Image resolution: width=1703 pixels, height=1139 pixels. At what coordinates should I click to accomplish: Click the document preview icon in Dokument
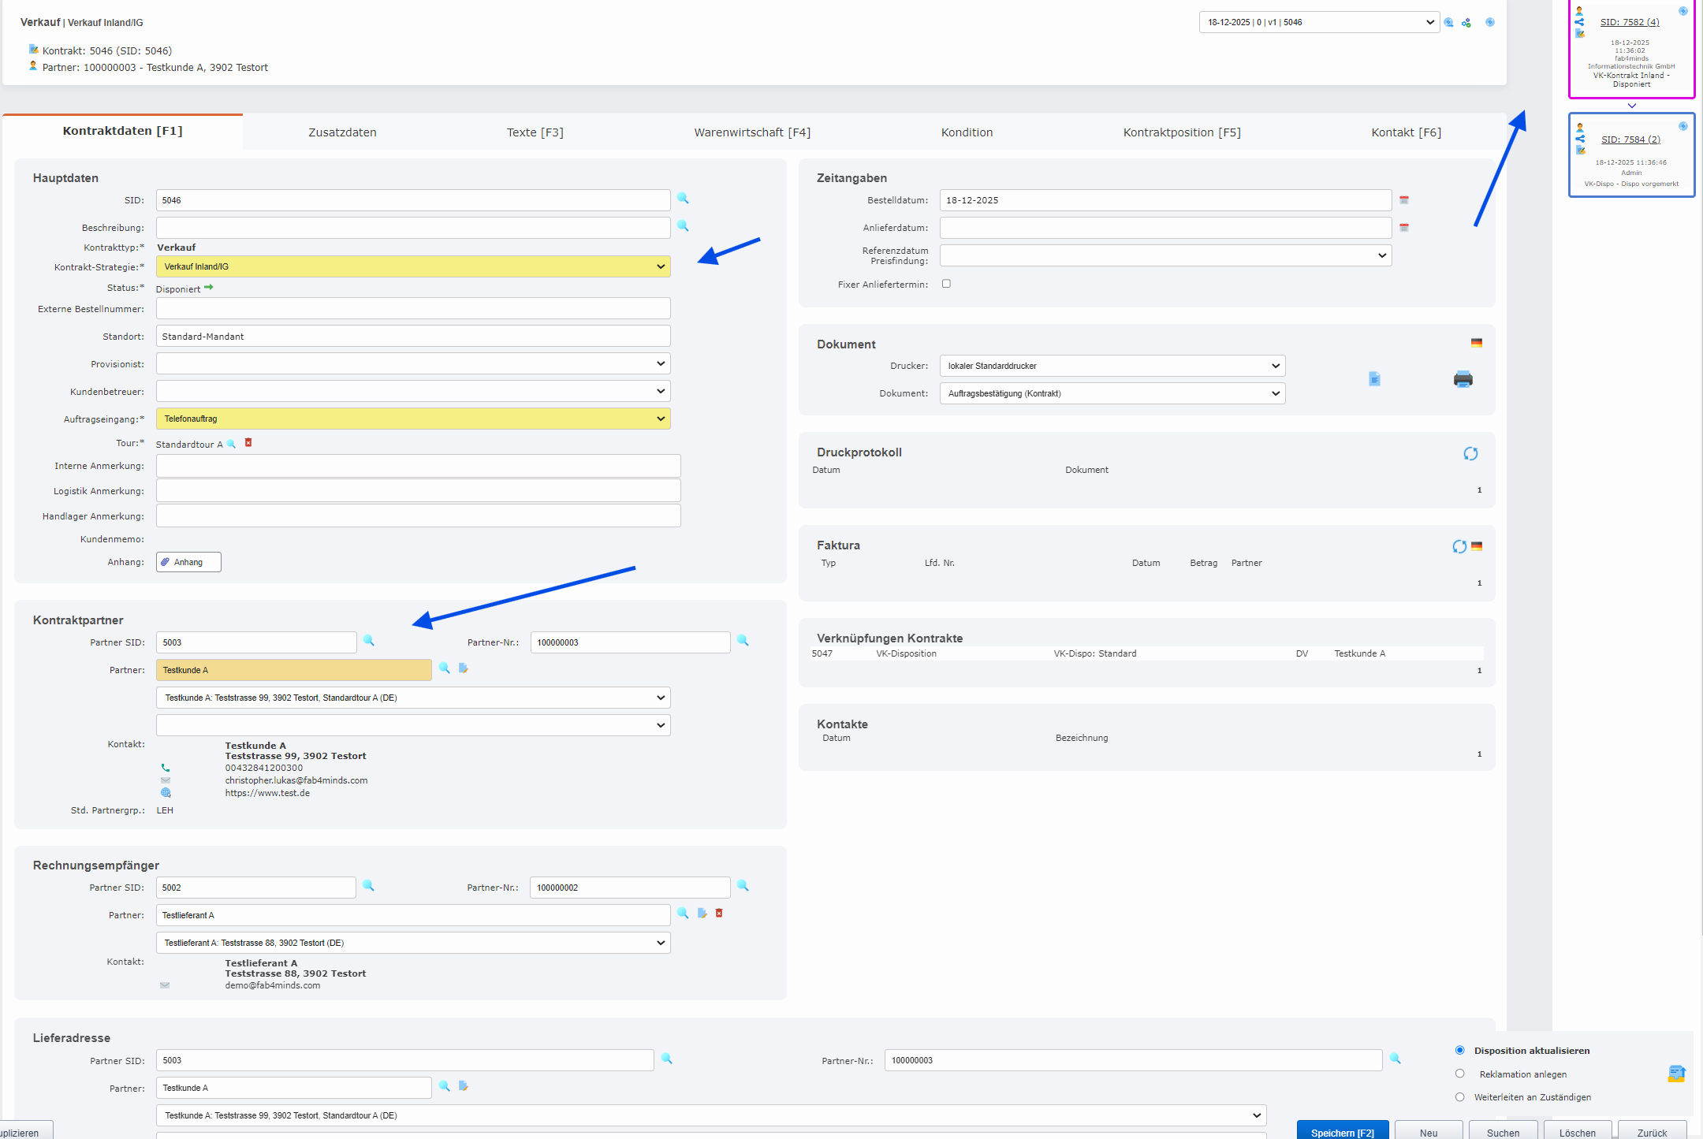click(x=1374, y=379)
